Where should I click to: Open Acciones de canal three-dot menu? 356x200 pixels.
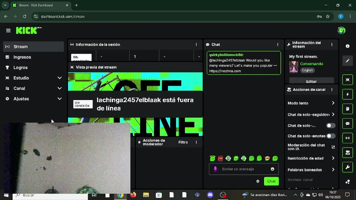332,89
